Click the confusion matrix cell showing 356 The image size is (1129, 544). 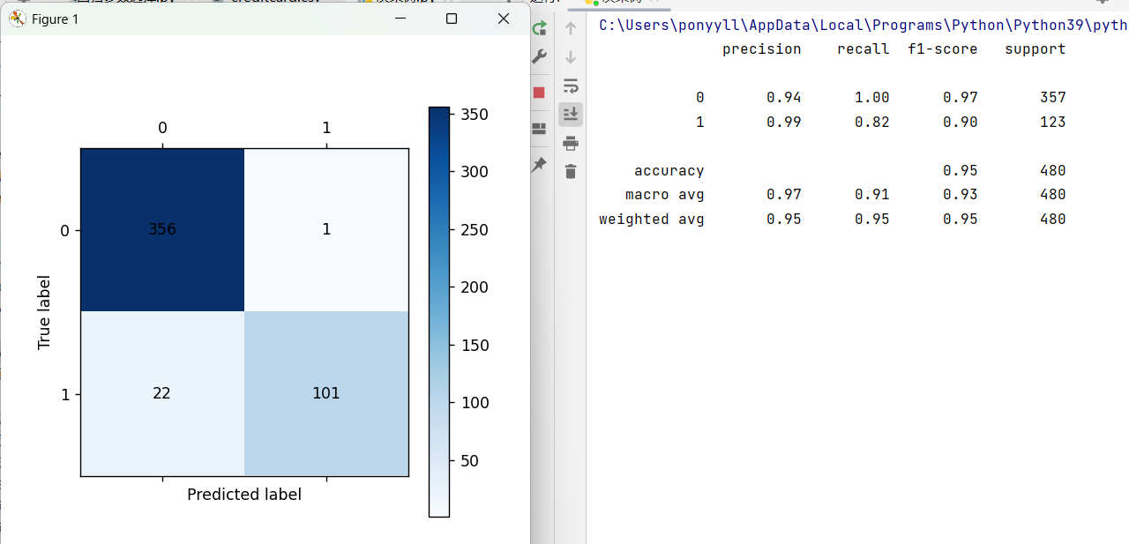(x=162, y=229)
